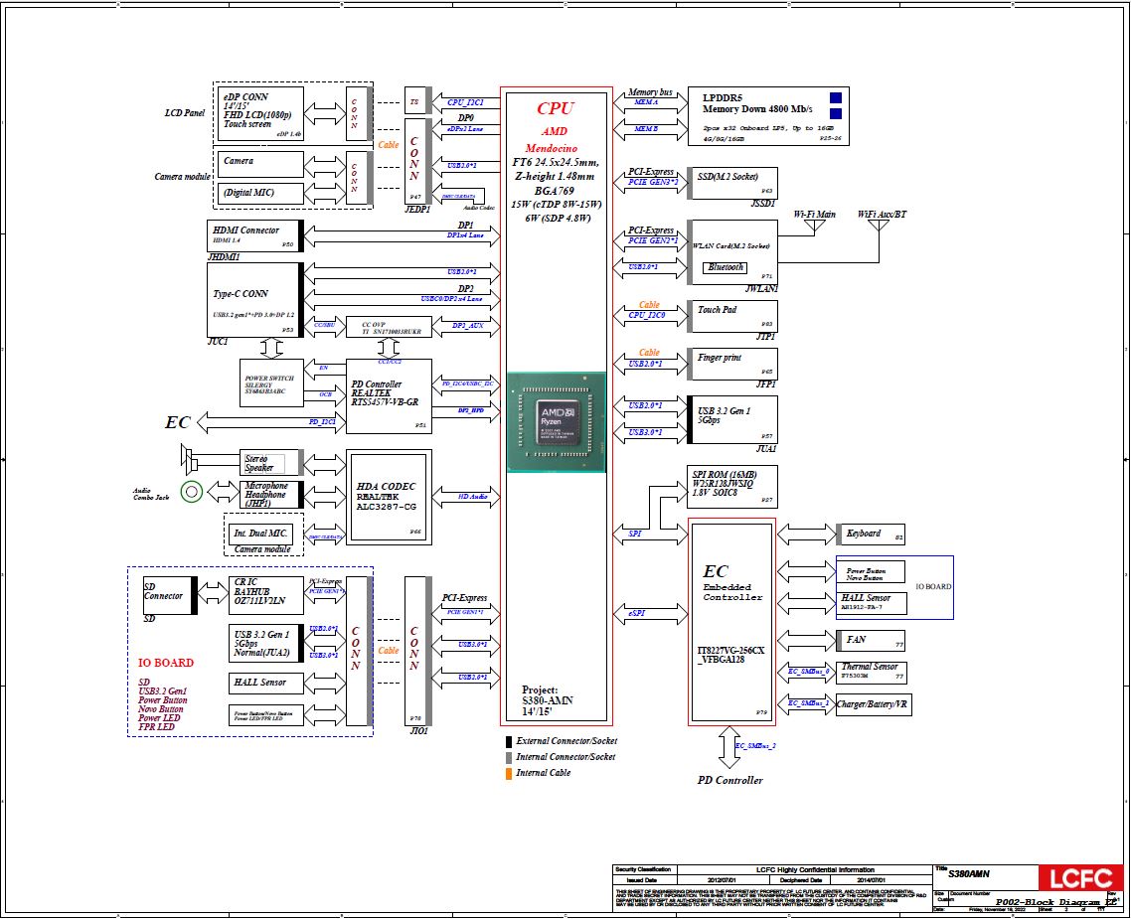
Task: Click the upper blue square in LPDDR5 block
Action: tap(836, 97)
